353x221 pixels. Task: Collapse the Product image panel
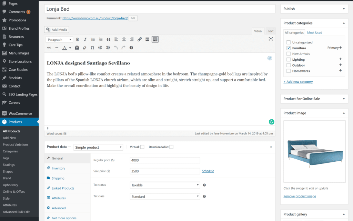pyautogui.click(x=344, y=113)
